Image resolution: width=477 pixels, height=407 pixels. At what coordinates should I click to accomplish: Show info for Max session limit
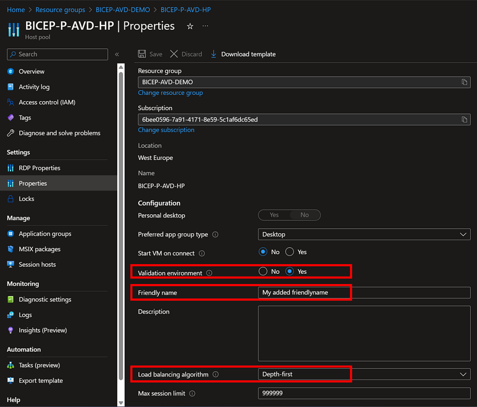tap(192, 393)
